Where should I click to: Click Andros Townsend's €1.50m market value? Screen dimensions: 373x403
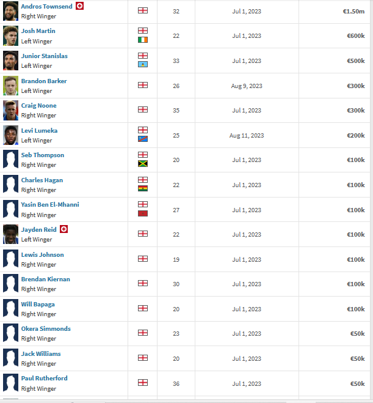tap(353, 11)
